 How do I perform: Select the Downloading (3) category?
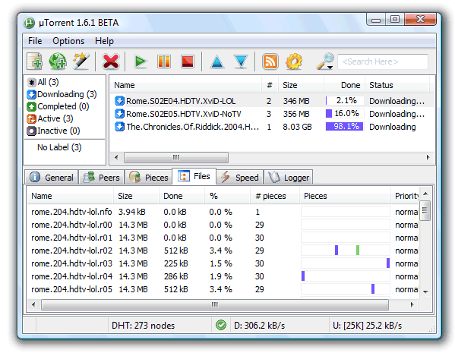point(62,94)
